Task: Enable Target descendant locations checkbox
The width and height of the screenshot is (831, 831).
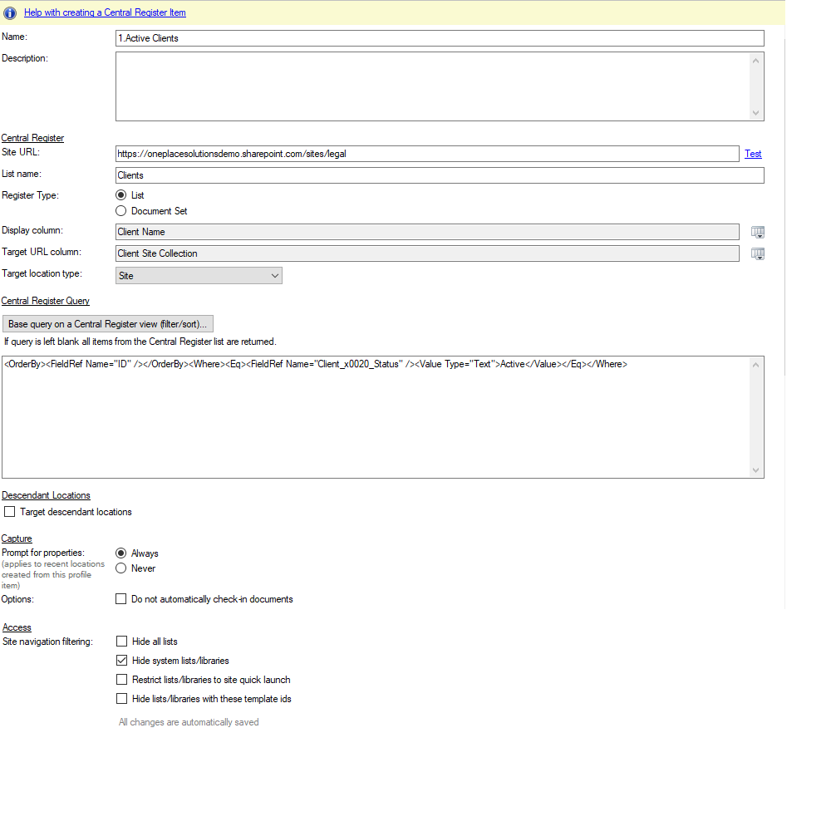Action: coord(10,512)
